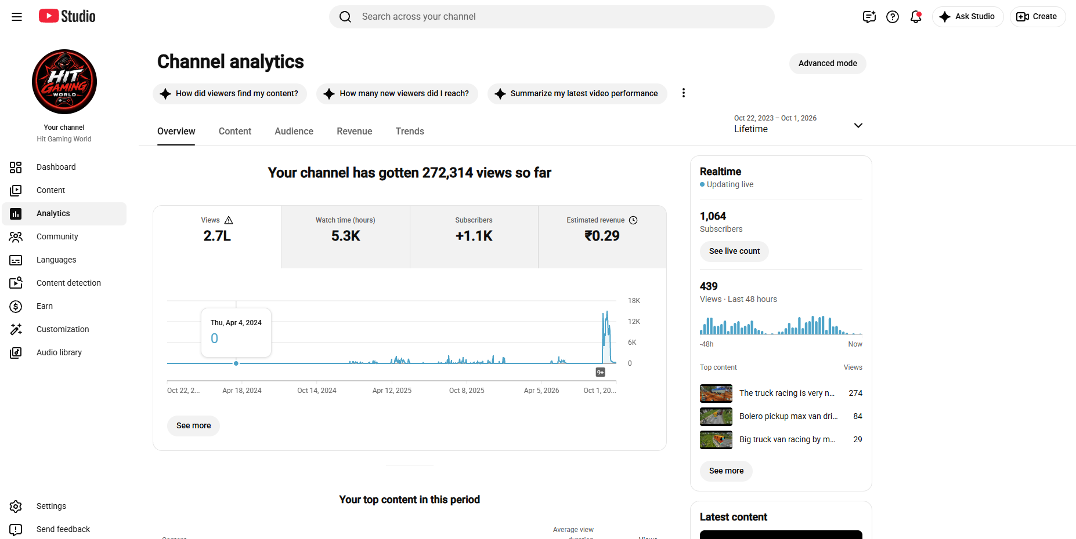Open the notifications bell
Screen dimensions: 1076x539
(x=916, y=17)
